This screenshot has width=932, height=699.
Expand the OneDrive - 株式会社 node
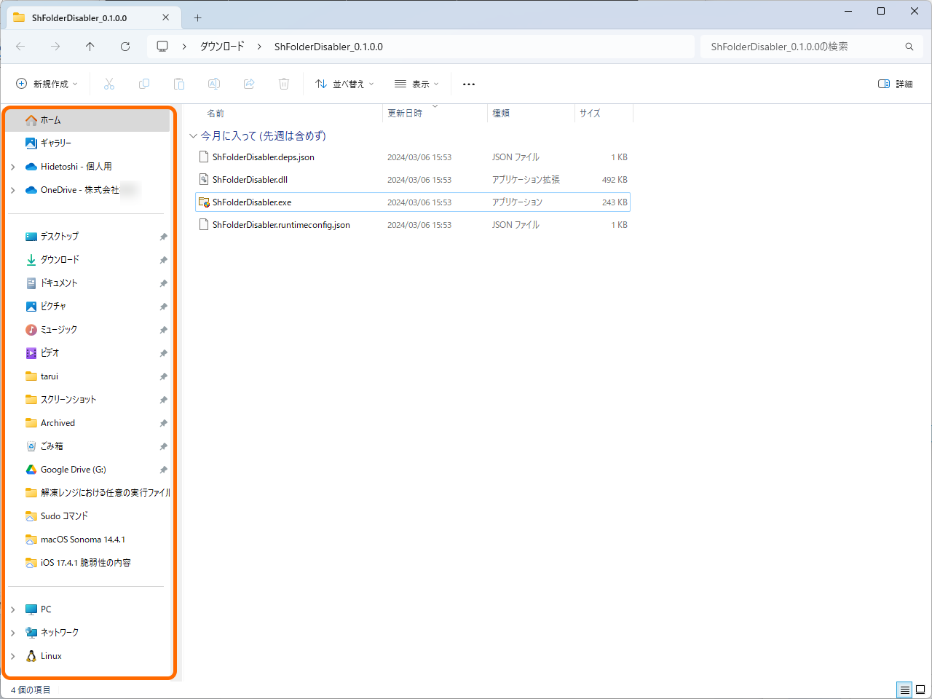pyautogui.click(x=13, y=190)
